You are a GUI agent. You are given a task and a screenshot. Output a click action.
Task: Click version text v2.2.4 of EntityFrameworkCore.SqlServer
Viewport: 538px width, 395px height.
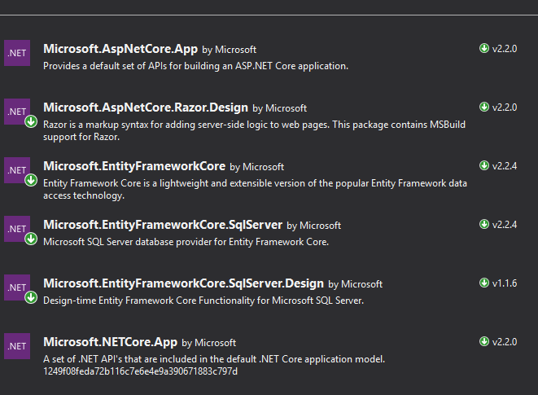tap(505, 225)
